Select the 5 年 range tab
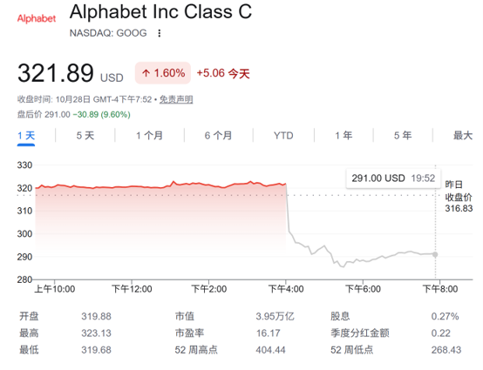 tap(403, 136)
